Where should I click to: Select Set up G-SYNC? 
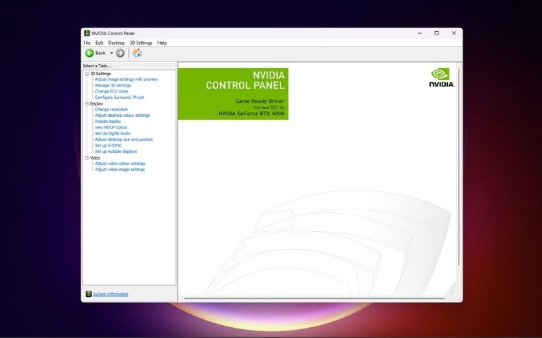pyautogui.click(x=108, y=145)
